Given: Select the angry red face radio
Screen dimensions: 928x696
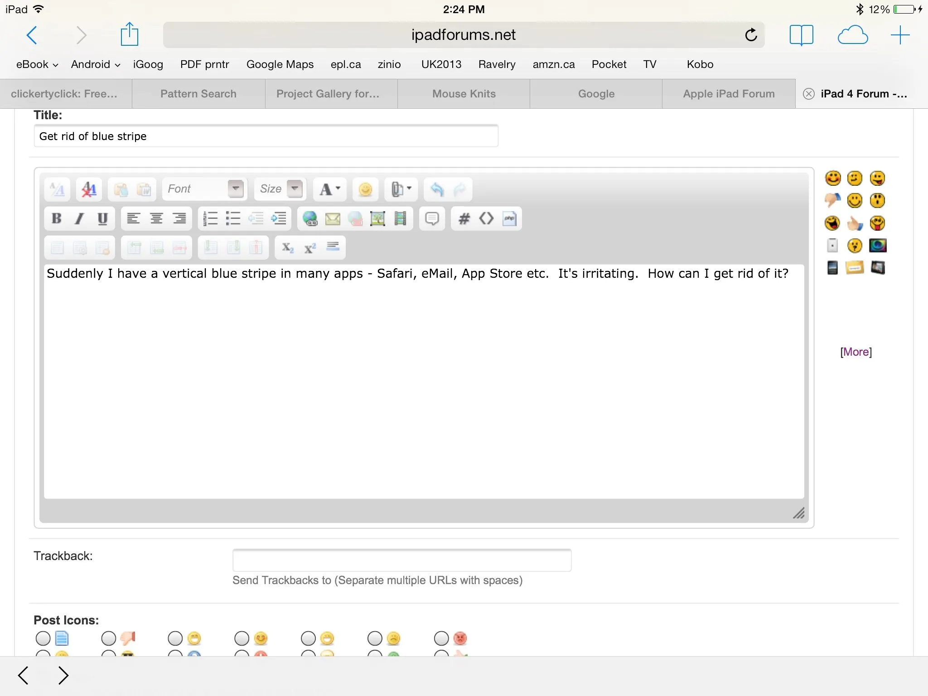Looking at the screenshot, I should [441, 638].
